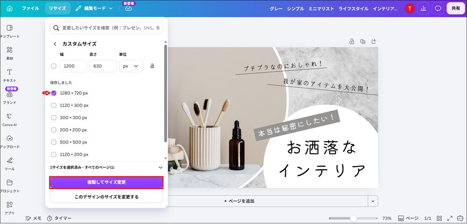Viewport: 467px width, 224px height.
Task: Open the メモ notes button
Action: [33, 218]
